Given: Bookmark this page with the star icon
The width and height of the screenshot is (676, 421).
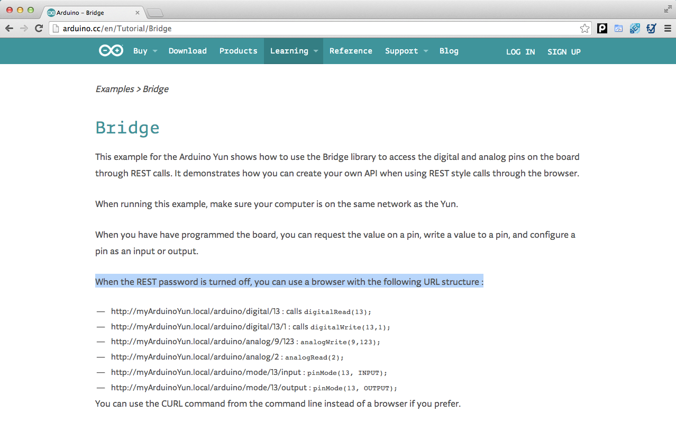Looking at the screenshot, I should (584, 29).
